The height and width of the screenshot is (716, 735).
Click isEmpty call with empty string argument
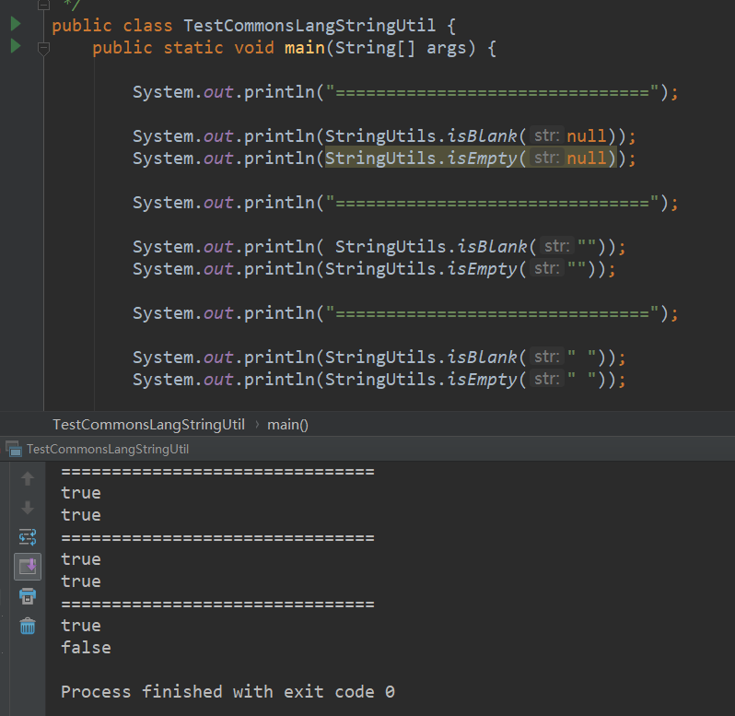461,269
